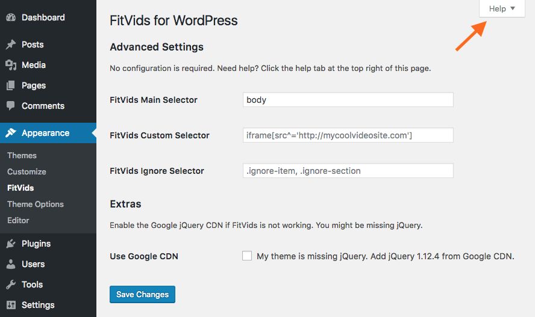The width and height of the screenshot is (535, 317).
Task: Expand the Help tab dropdown
Action: point(502,8)
